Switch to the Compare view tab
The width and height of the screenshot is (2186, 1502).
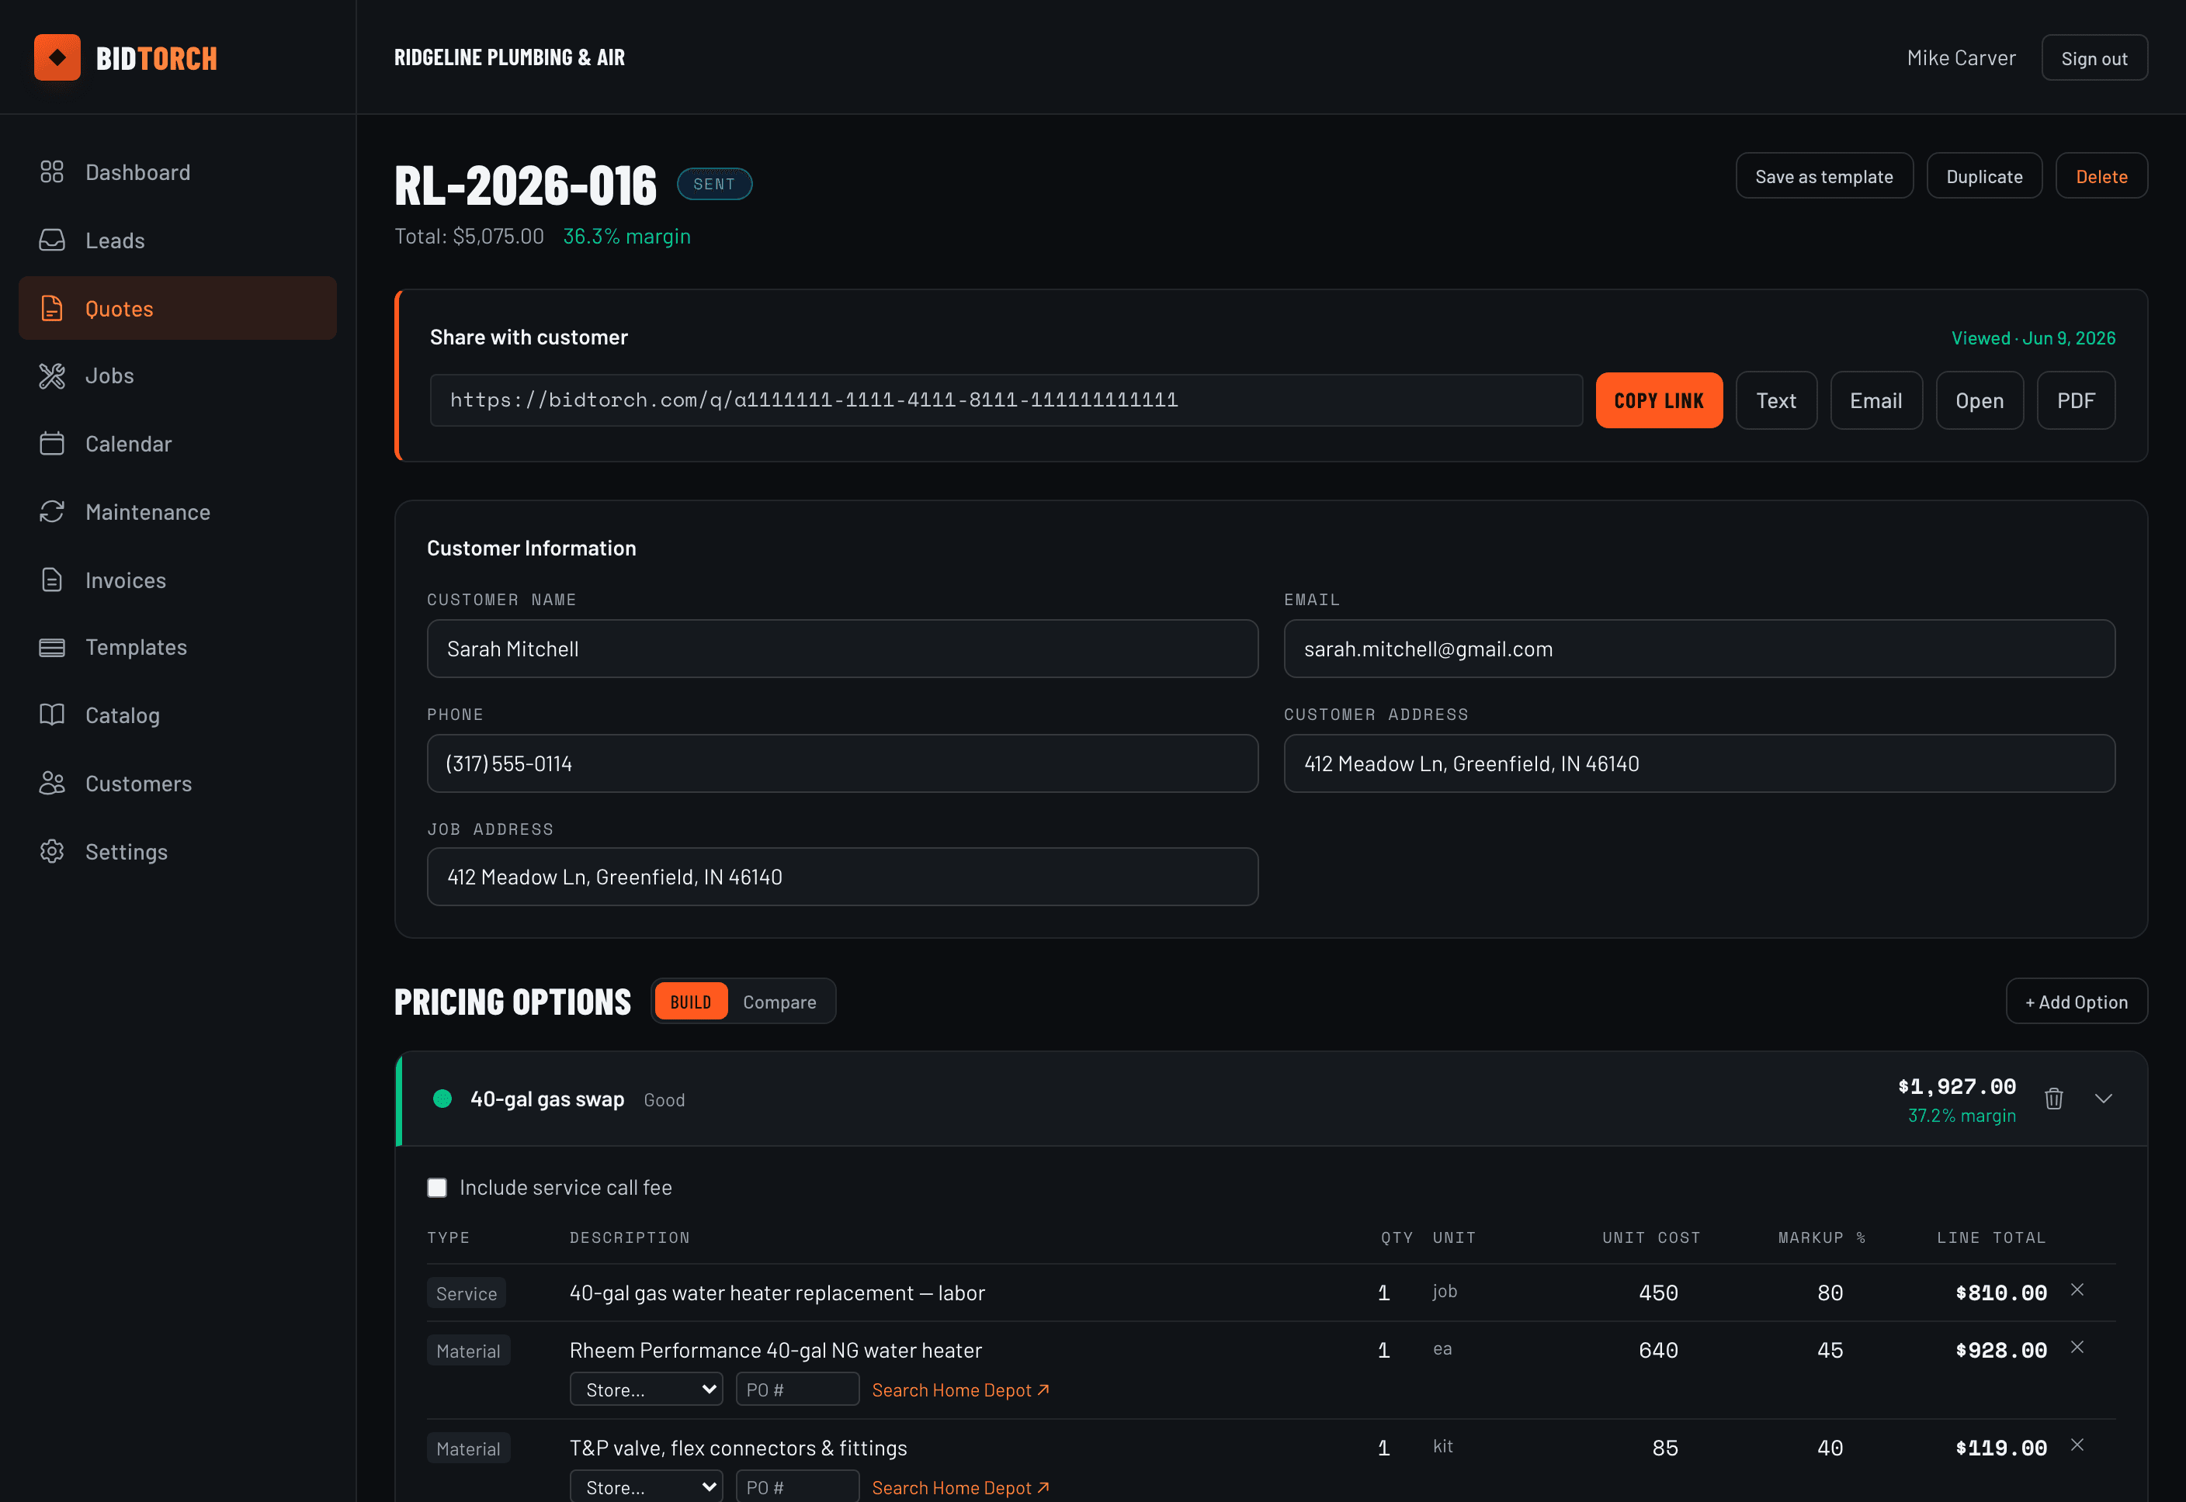[x=779, y=1002]
